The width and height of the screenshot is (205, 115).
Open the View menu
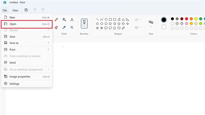pyautogui.click(x=15, y=10)
